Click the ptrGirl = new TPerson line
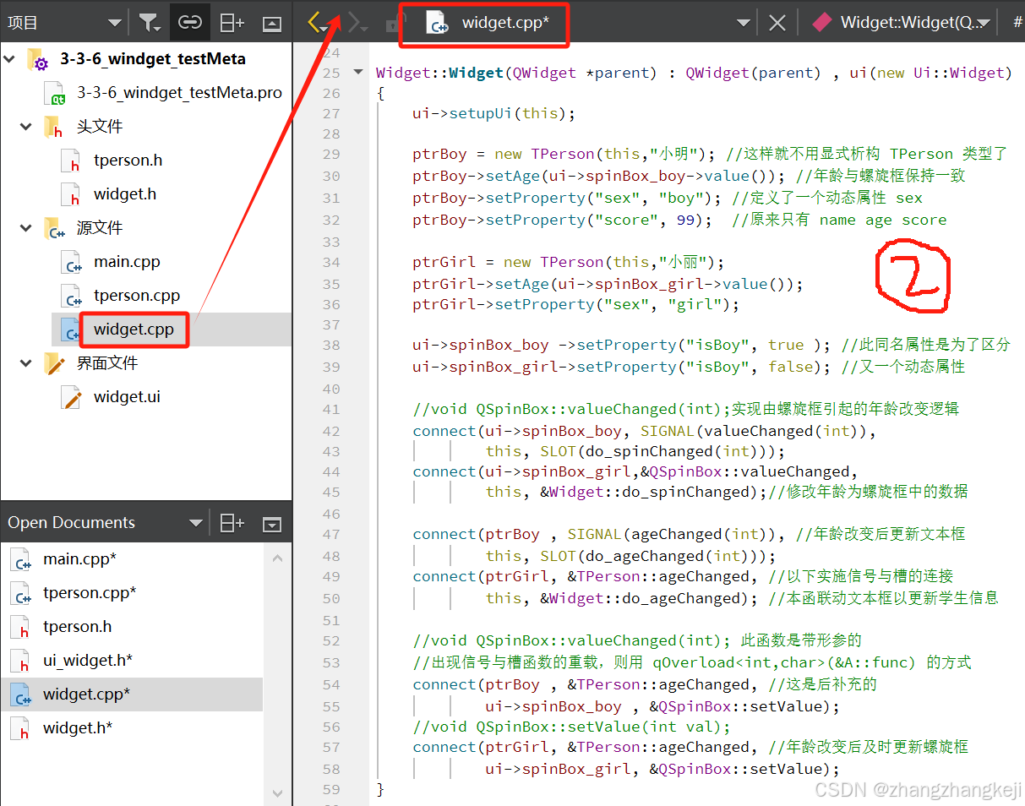The width and height of the screenshot is (1025, 806). pos(569,262)
